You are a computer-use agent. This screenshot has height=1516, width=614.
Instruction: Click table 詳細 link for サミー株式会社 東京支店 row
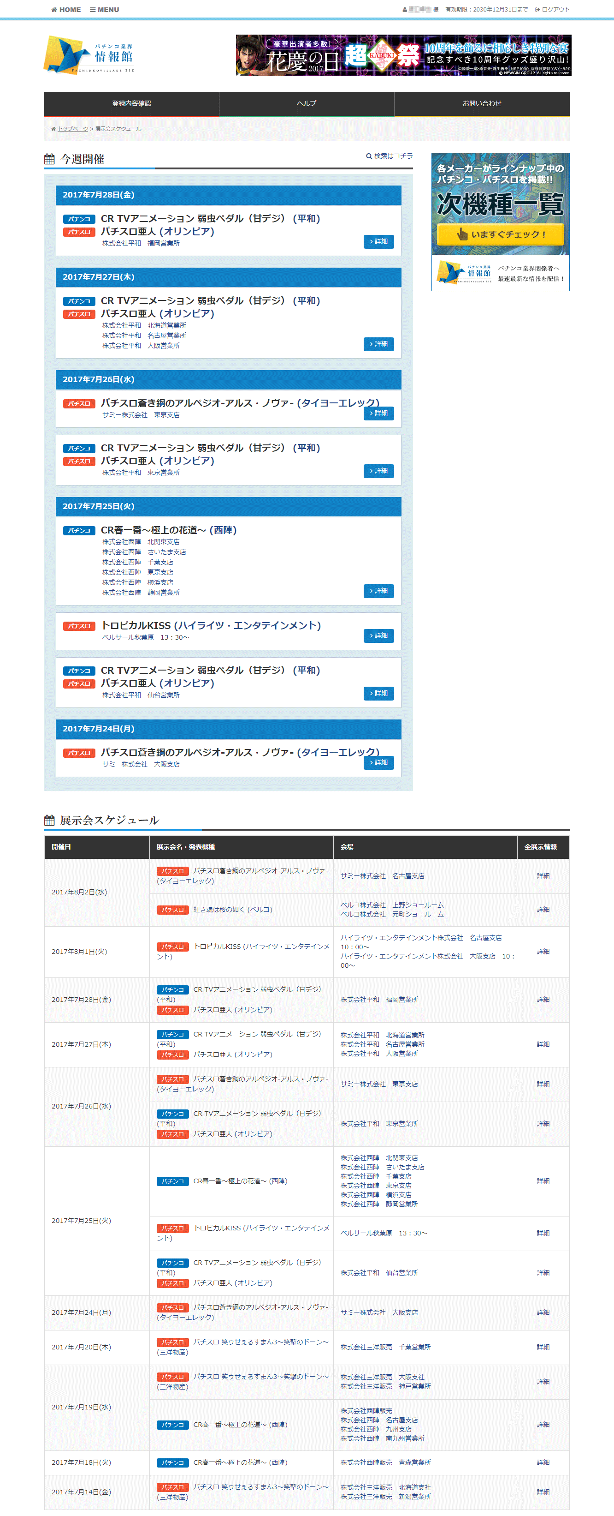coord(543,1084)
